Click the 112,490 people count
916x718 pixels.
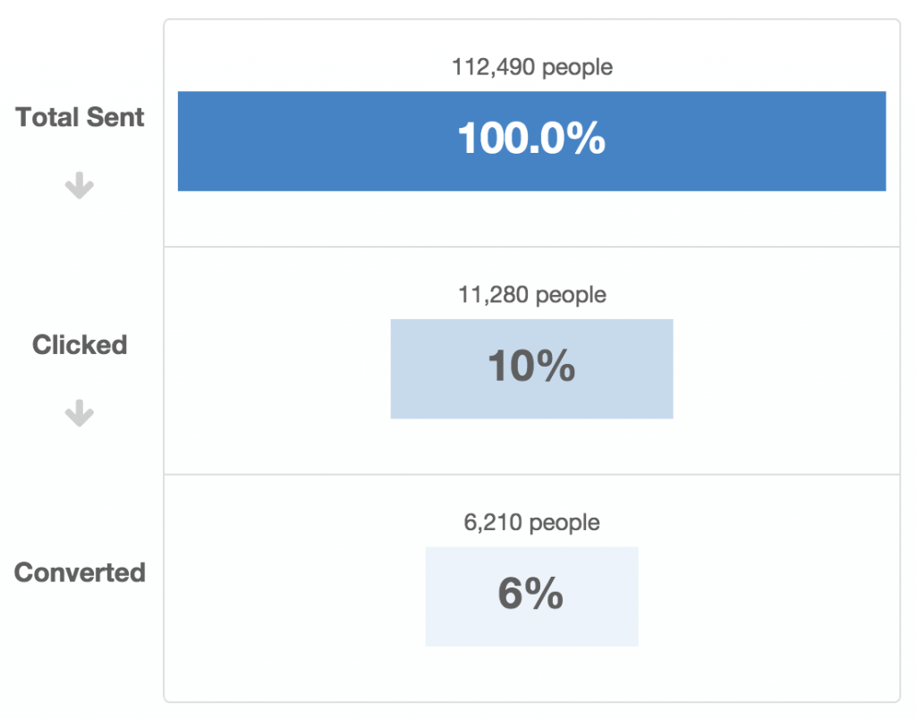click(x=532, y=67)
